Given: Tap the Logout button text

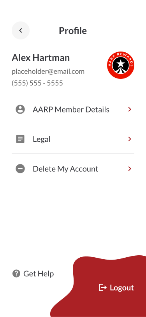Looking at the screenshot, I should [122, 287].
